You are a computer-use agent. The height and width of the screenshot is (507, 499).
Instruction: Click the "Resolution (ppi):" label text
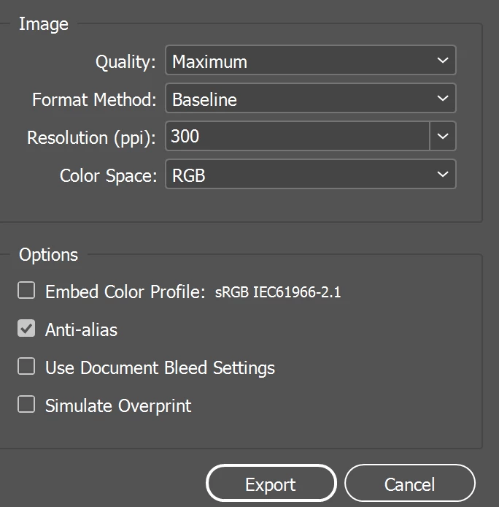91,138
